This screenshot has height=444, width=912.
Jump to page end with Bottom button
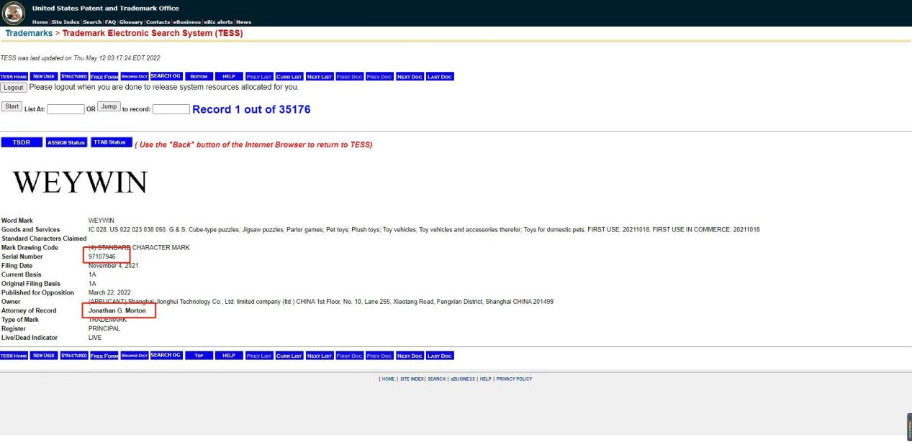[199, 77]
